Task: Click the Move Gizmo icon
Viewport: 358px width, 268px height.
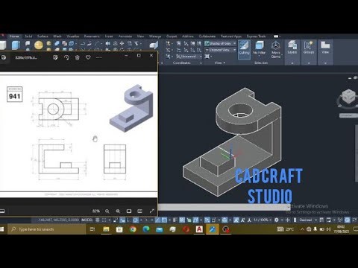Action: 275,49
